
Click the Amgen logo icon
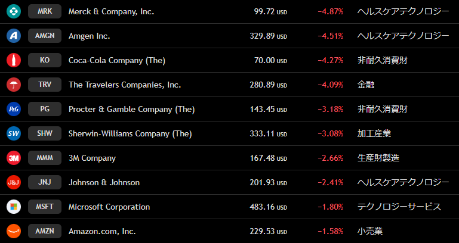pyautogui.click(x=14, y=36)
